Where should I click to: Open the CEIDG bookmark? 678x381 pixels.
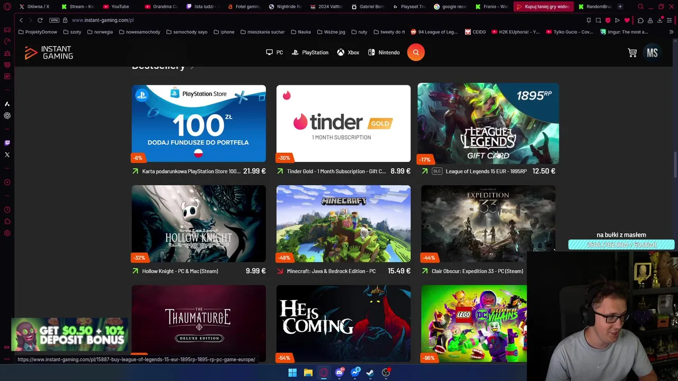pos(475,32)
